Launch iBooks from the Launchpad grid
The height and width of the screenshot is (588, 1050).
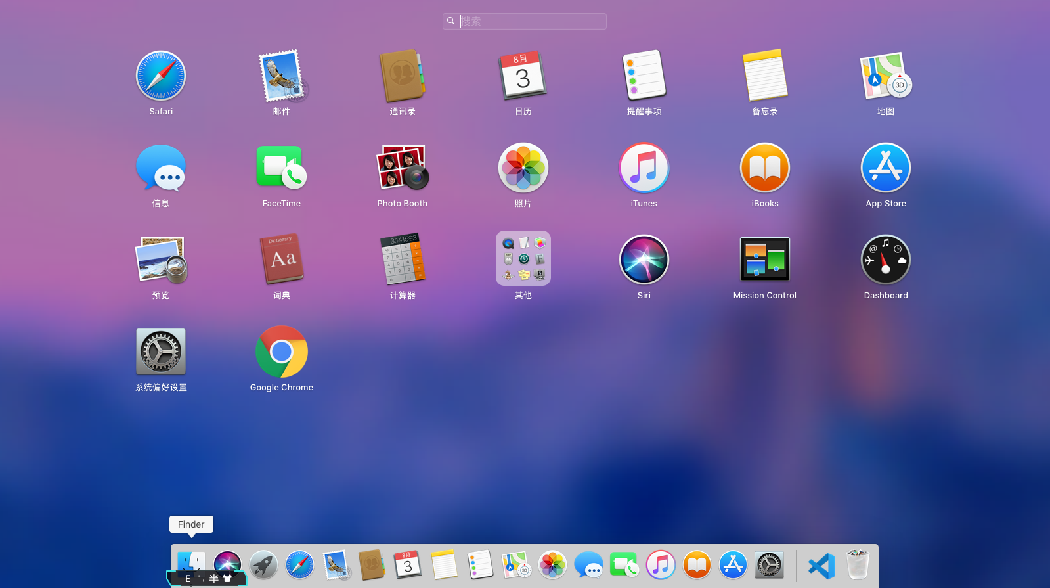pyautogui.click(x=765, y=168)
